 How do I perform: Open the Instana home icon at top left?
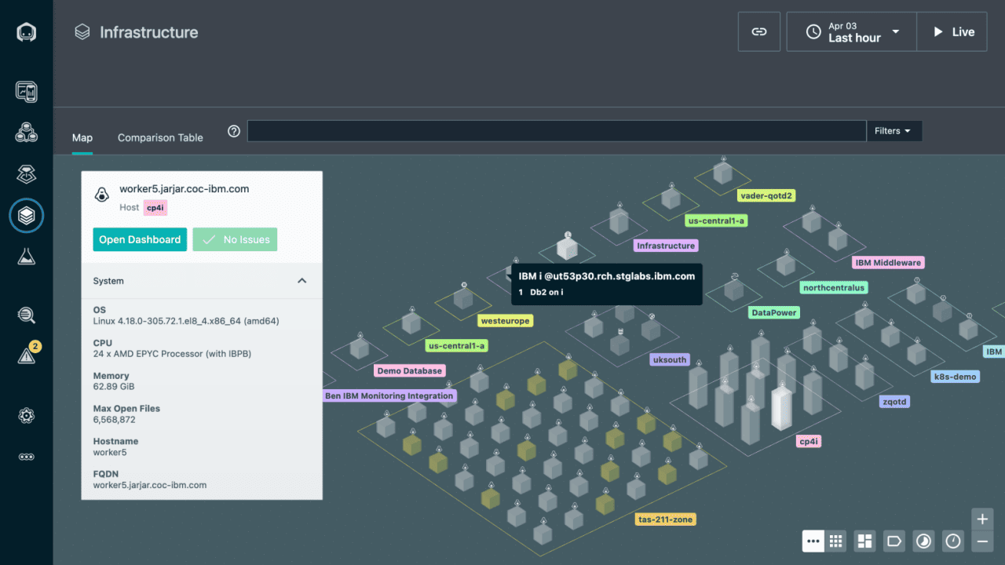click(27, 32)
